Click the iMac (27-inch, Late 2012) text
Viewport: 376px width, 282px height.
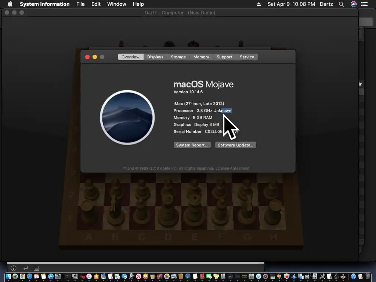(199, 104)
